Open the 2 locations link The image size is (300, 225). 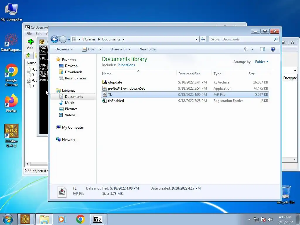[x=126, y=65]
